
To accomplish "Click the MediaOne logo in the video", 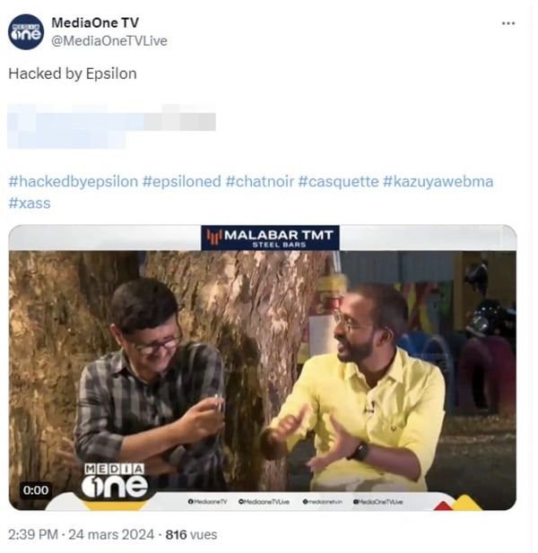I will tap(114, 480).
